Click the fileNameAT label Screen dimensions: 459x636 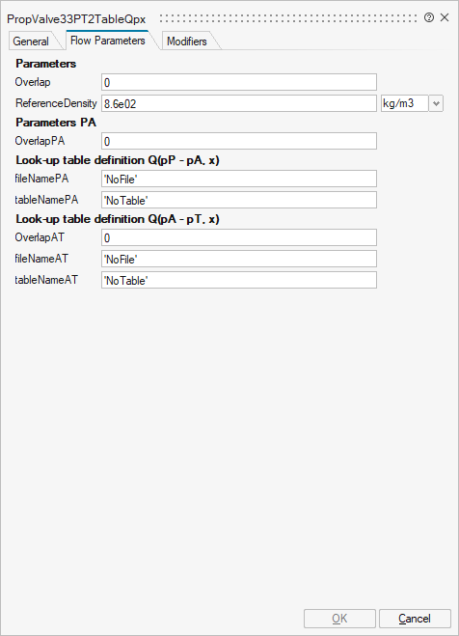coord(41,259)
